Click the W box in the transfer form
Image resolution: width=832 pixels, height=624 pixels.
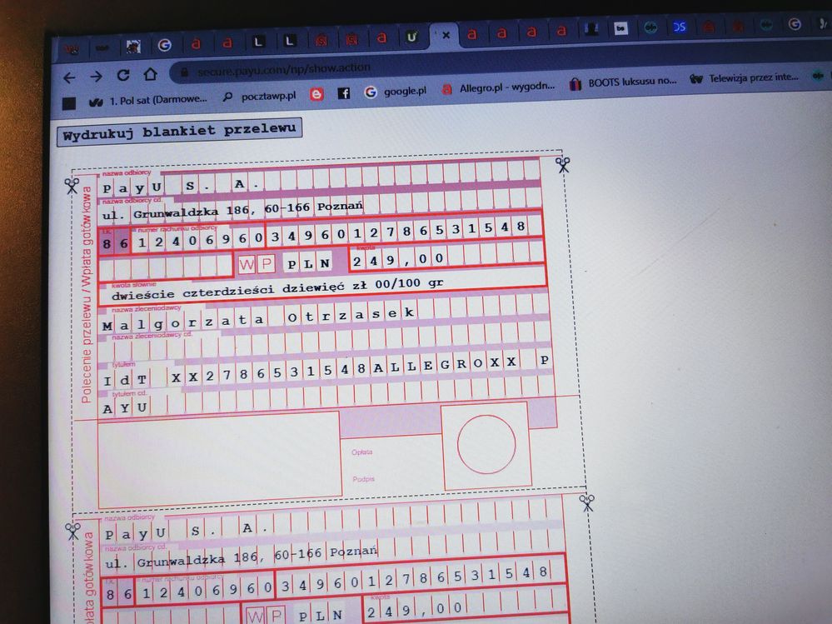(x=247, y=265)
